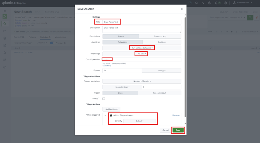This screenshot has width=260, height=143.
Task: Switch to Patterns tab
Action: (32, 37)
